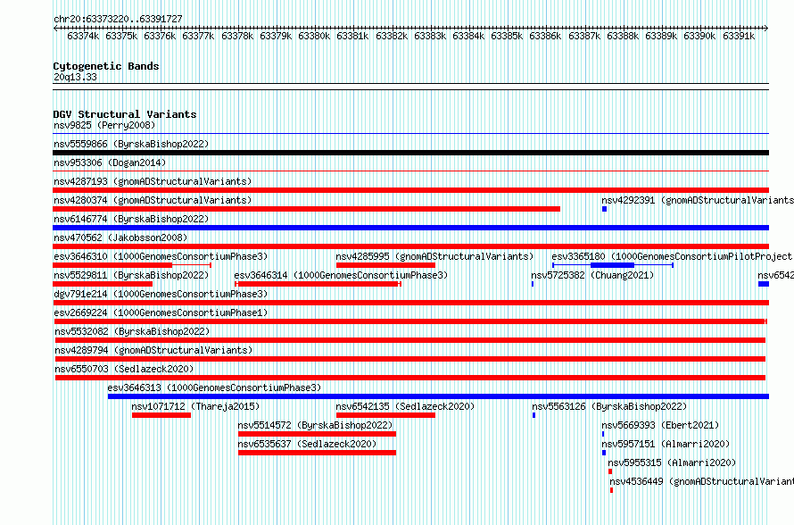Viewport: 794px width, 525px height.
Task: Click the 63374k ruler position label
Action: coord(83,36)
